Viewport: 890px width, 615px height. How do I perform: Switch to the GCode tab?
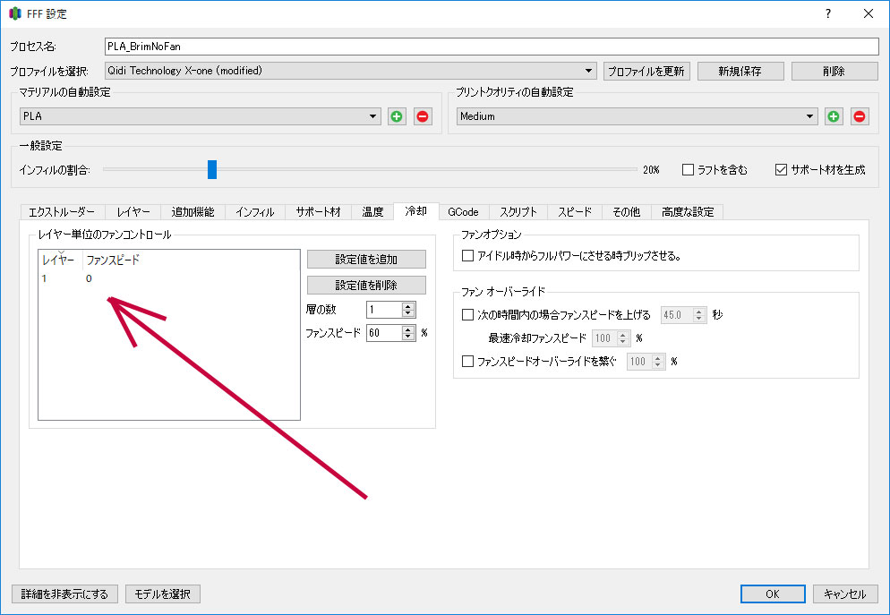coord(463,212)
